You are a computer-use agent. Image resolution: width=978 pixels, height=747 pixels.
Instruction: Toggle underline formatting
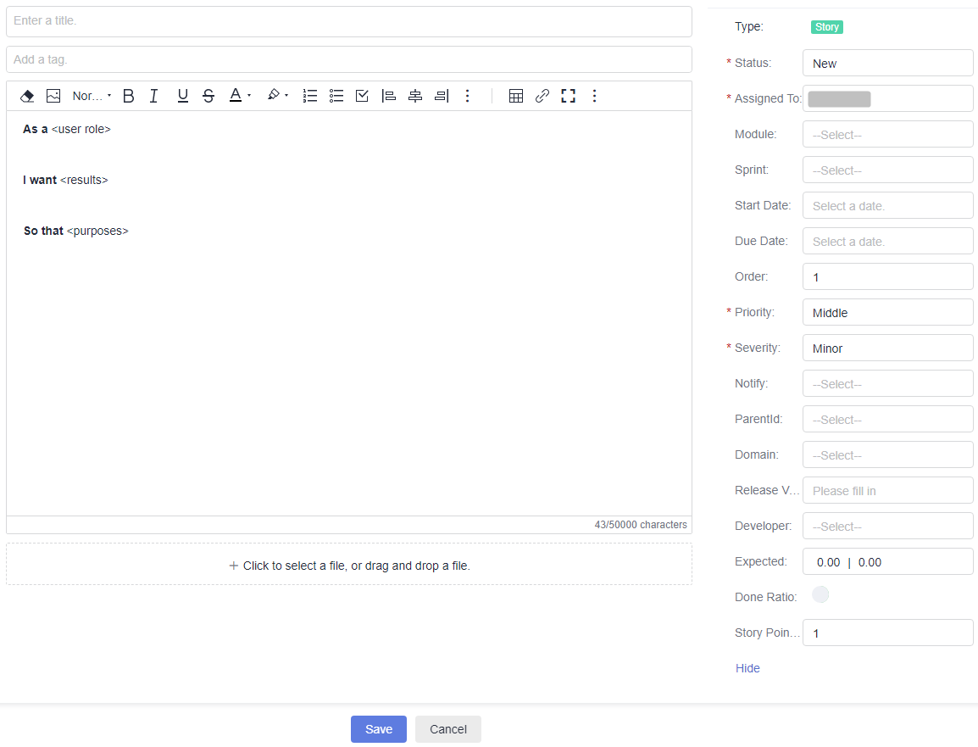coord(183,96)
